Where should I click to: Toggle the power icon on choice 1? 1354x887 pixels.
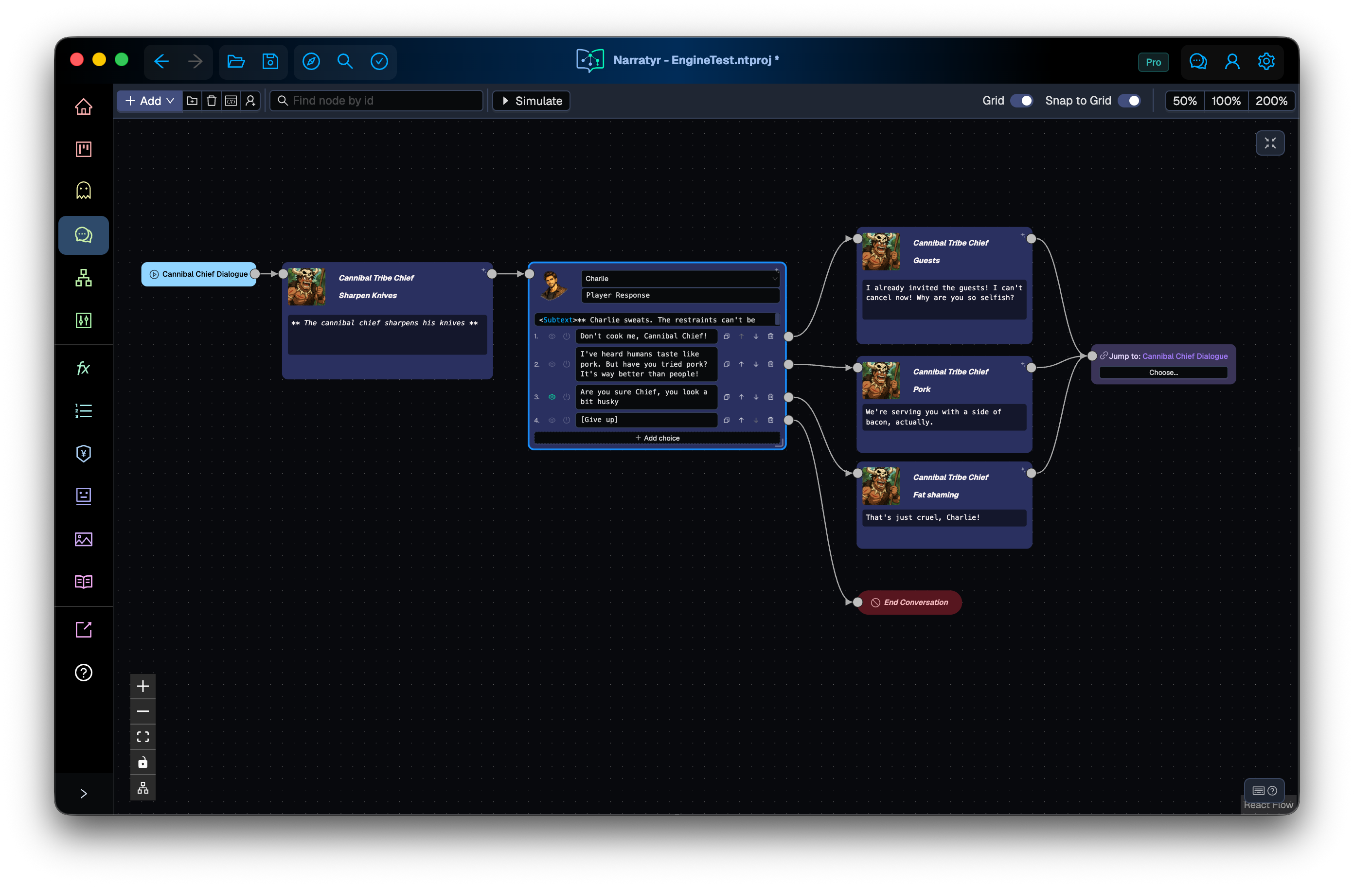click(567, 336)
